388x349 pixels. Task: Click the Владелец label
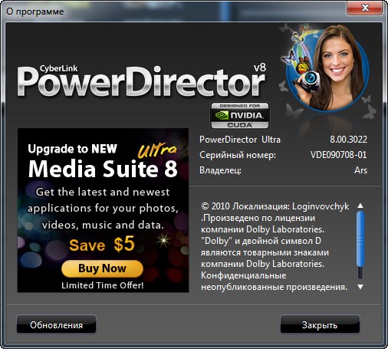click(x=220, y=170)
